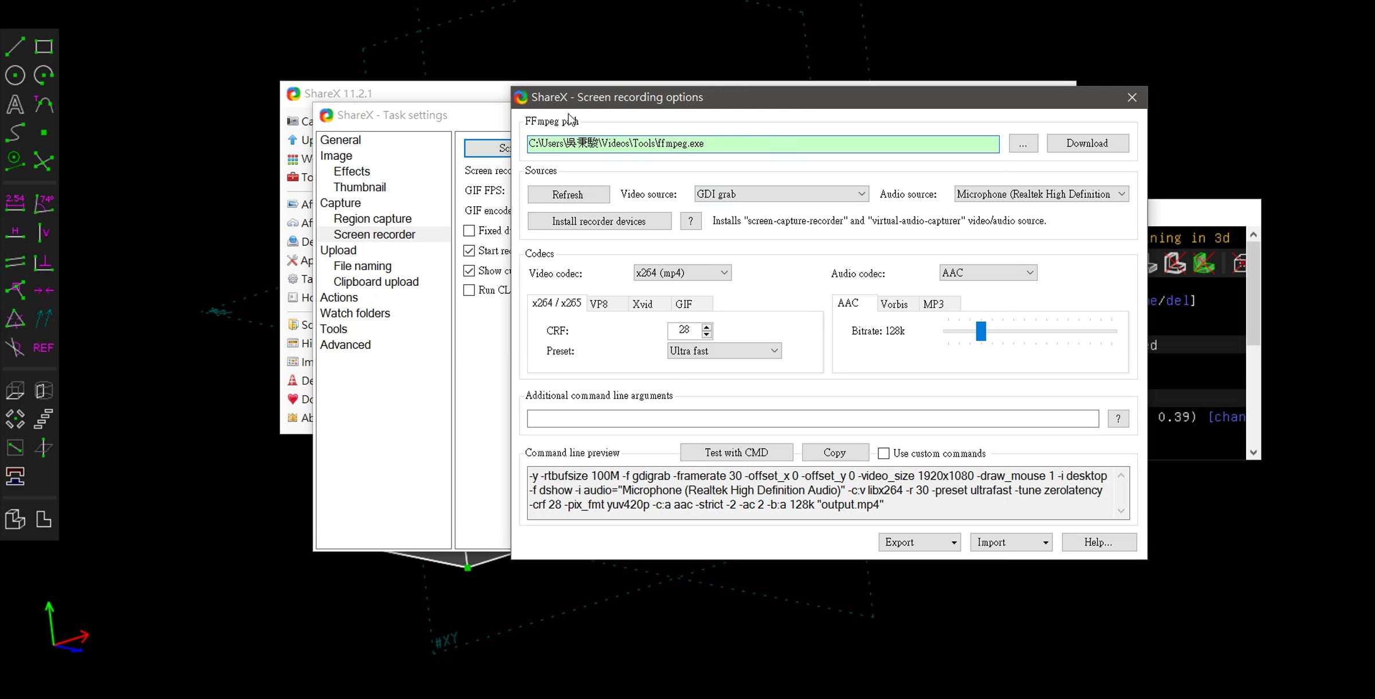Click the Install recorder devices button
Viewport: 1375px width, 699px height.
pyautogui.click(x=599, y=221)
